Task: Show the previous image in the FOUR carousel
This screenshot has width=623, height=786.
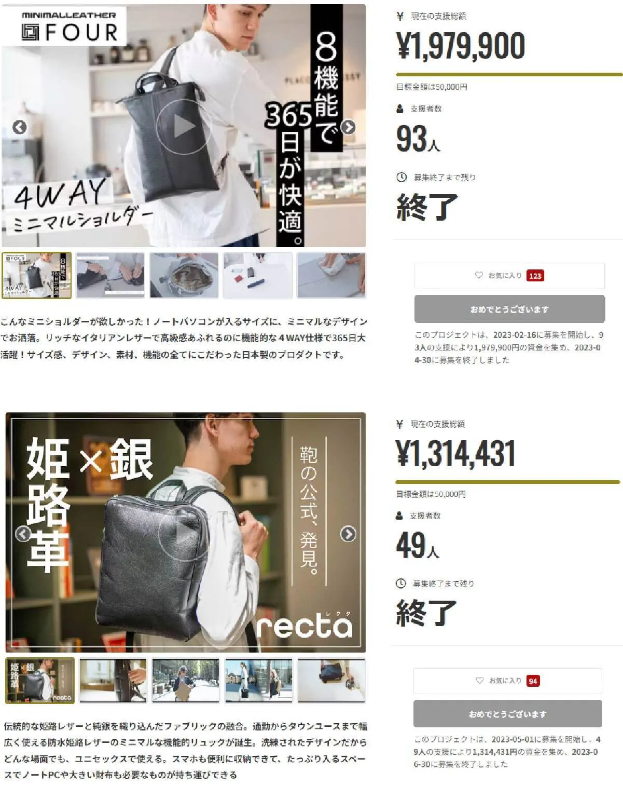Action: pos(20,127)
